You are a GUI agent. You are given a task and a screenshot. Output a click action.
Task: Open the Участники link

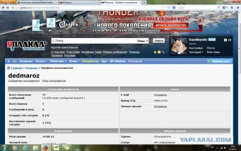coord(73,52)
